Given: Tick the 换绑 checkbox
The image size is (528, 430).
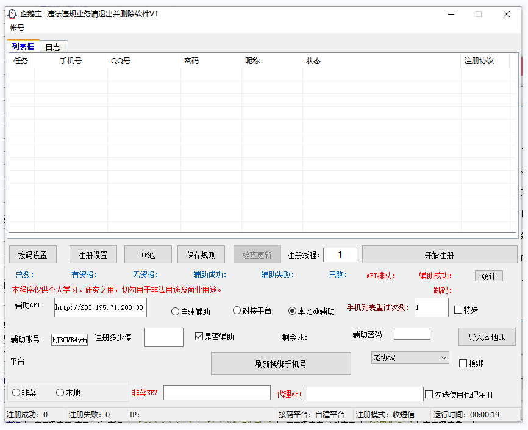Looking at the screenshot, I should [x=463, y=364].
